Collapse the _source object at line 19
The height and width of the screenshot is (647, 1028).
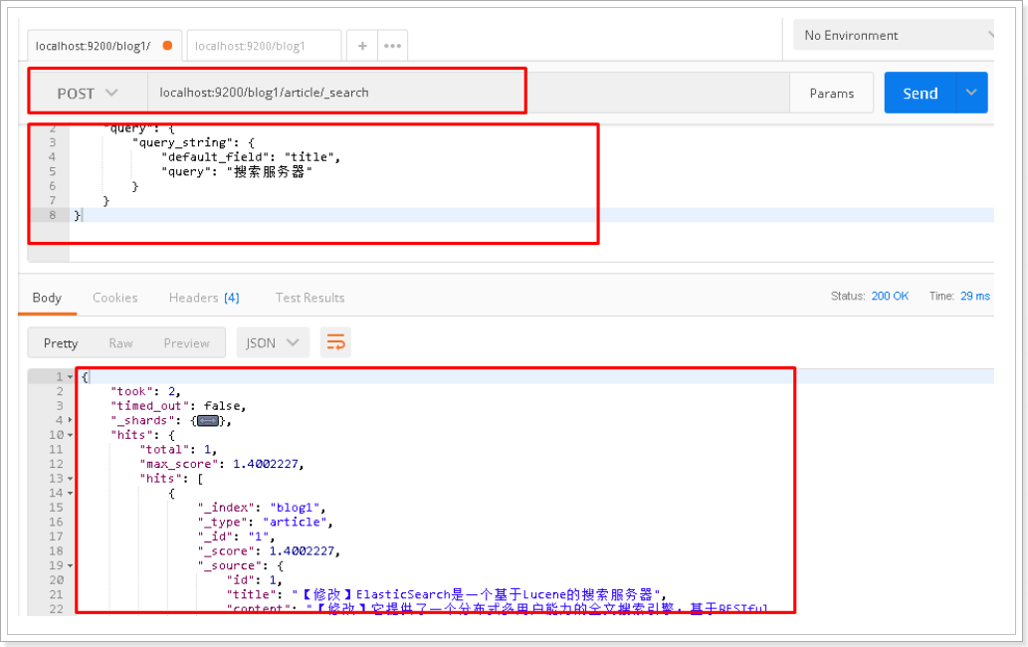[70, 565]
